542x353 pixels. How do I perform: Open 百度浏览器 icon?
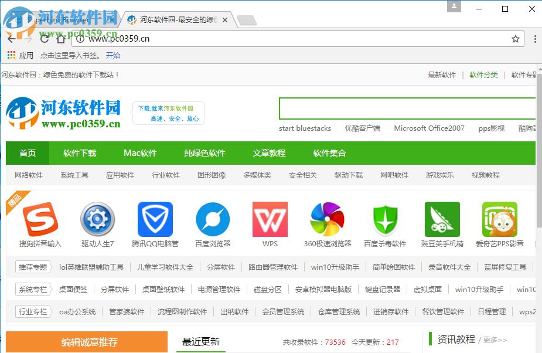[213, 219]
